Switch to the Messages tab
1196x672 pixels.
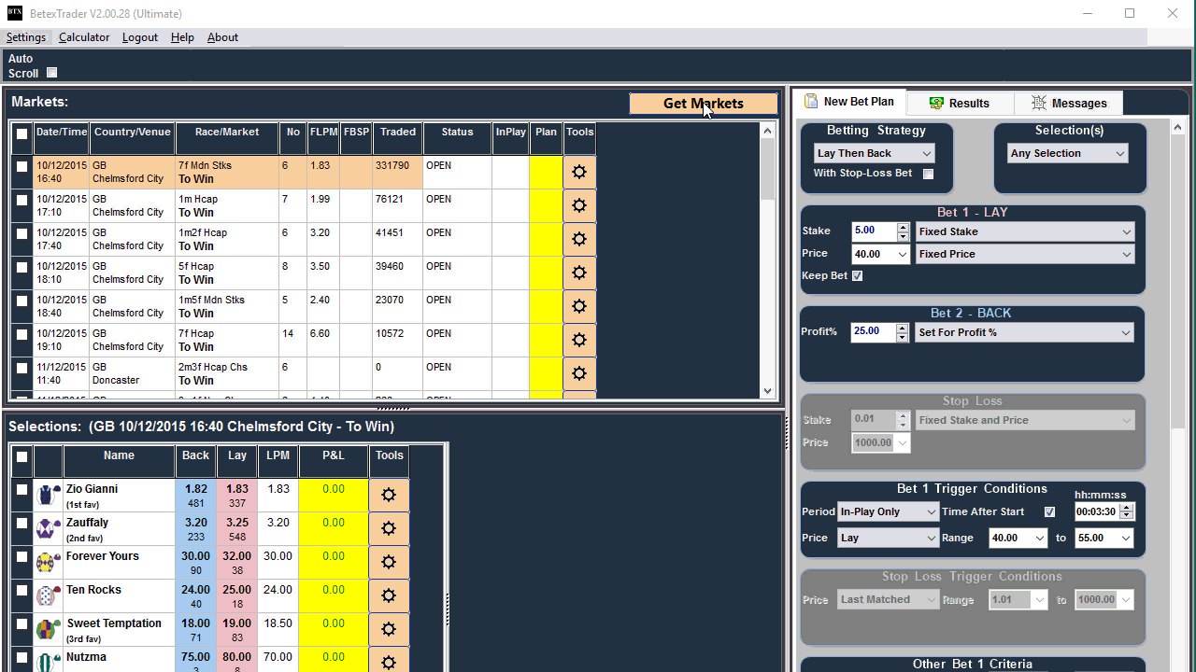click(1069, 103)
